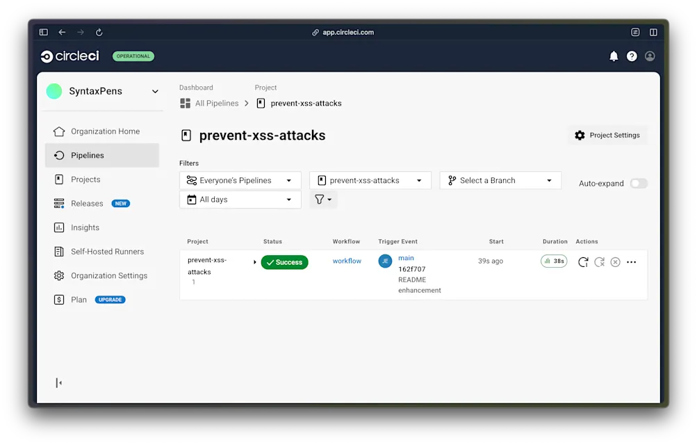Expand the prevent-xss-attacks pipeline row
The width and height of the screenshot is (697, 445).
click(x=255, y=261)
